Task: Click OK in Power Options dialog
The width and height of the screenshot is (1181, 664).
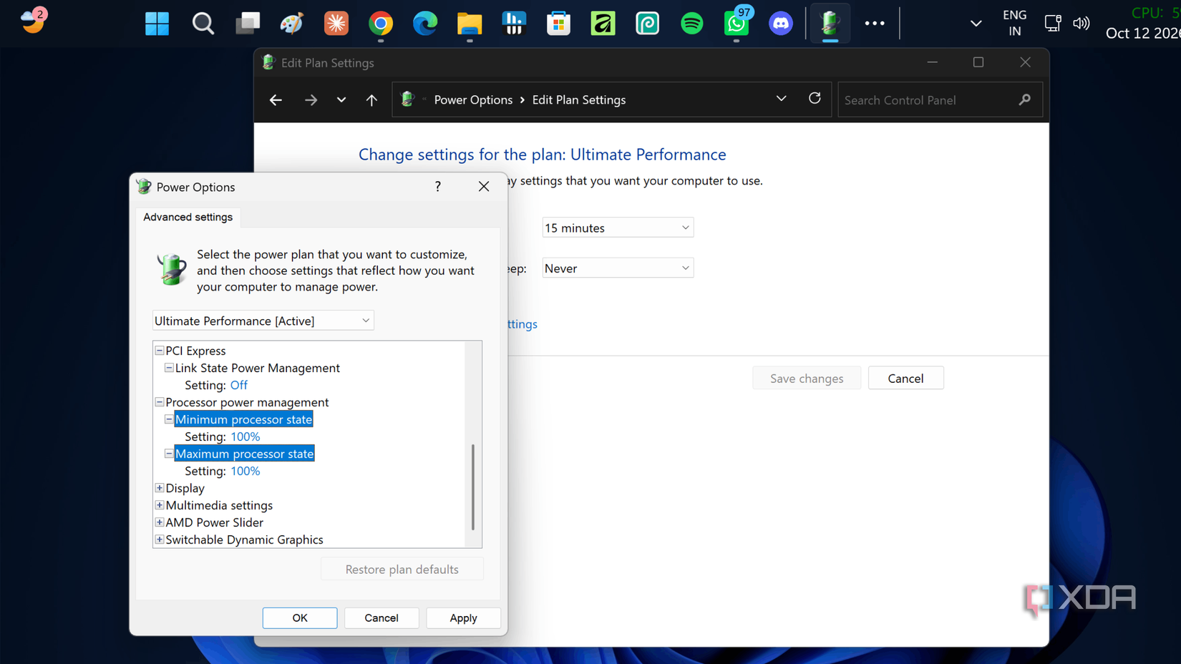Action: coord(300,617)
